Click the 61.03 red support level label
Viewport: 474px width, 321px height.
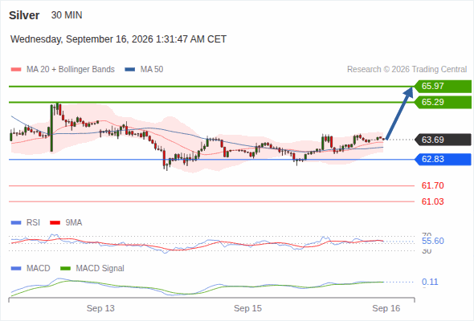[432, 201]
